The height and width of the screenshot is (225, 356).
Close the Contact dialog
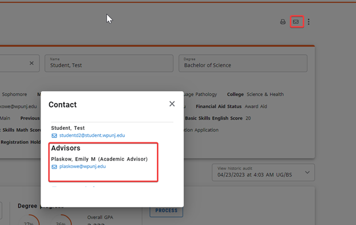pos(172,104)
